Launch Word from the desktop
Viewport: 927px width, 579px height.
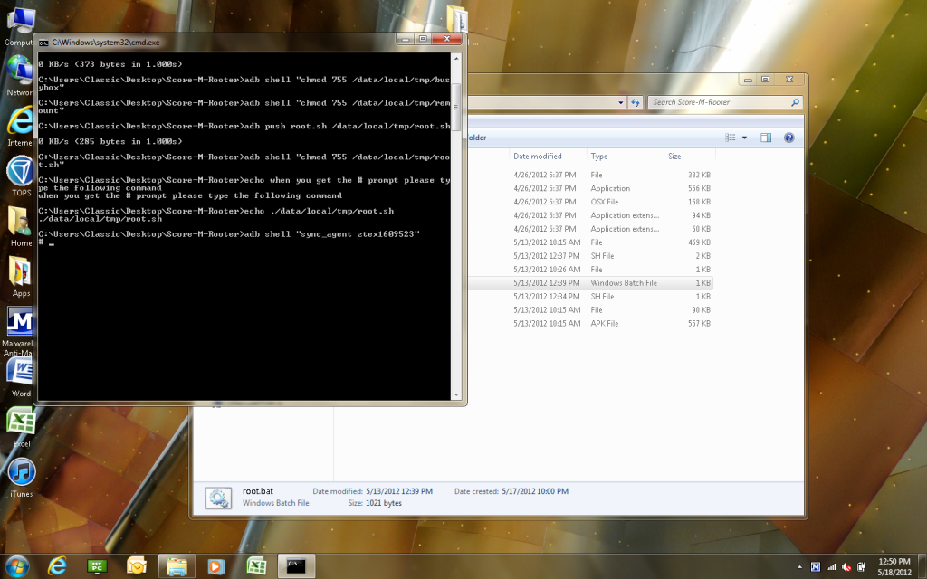[x=21, y=372]
